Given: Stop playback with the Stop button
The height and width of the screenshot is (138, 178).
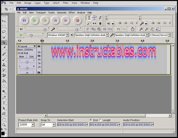Looking at the screenshot, I should click(x=45, y=21).
